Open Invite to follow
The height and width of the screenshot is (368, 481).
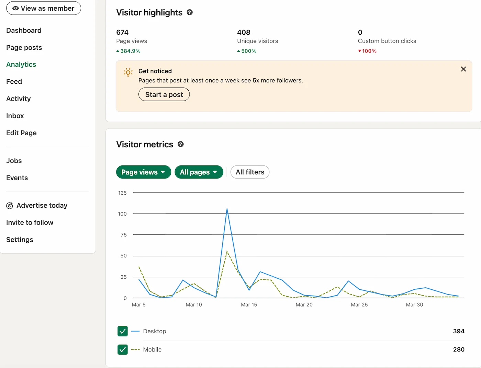(x=30, y=222)
